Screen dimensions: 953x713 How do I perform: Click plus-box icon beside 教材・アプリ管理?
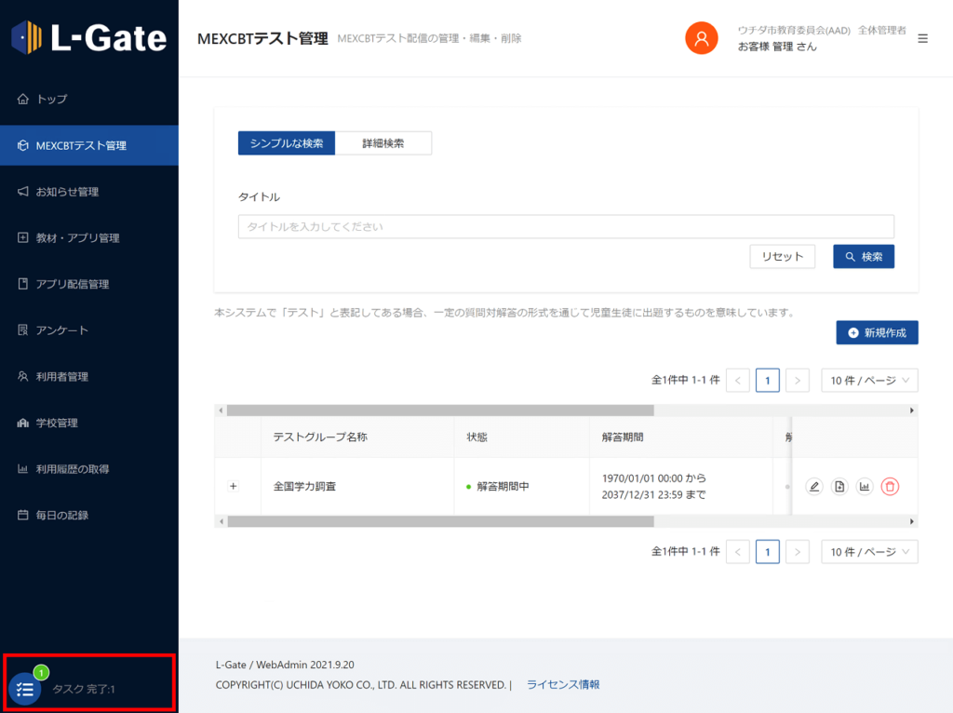tap(23, 237)
